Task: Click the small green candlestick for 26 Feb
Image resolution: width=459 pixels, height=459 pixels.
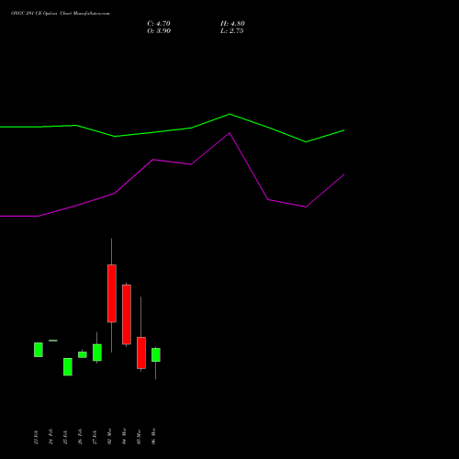Action: [83, 354]
